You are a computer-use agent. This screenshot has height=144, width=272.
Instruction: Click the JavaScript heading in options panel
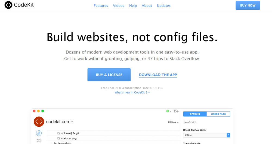pyautogui.click(x=190, y=122)
